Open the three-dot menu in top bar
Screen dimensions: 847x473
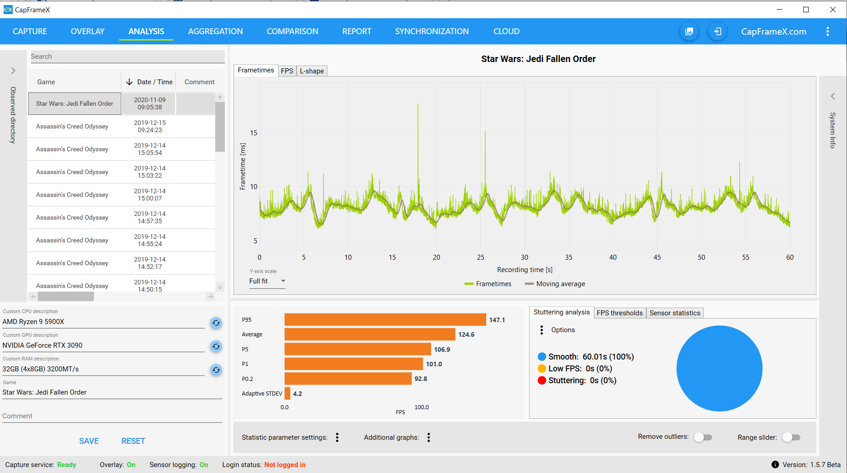828,31
